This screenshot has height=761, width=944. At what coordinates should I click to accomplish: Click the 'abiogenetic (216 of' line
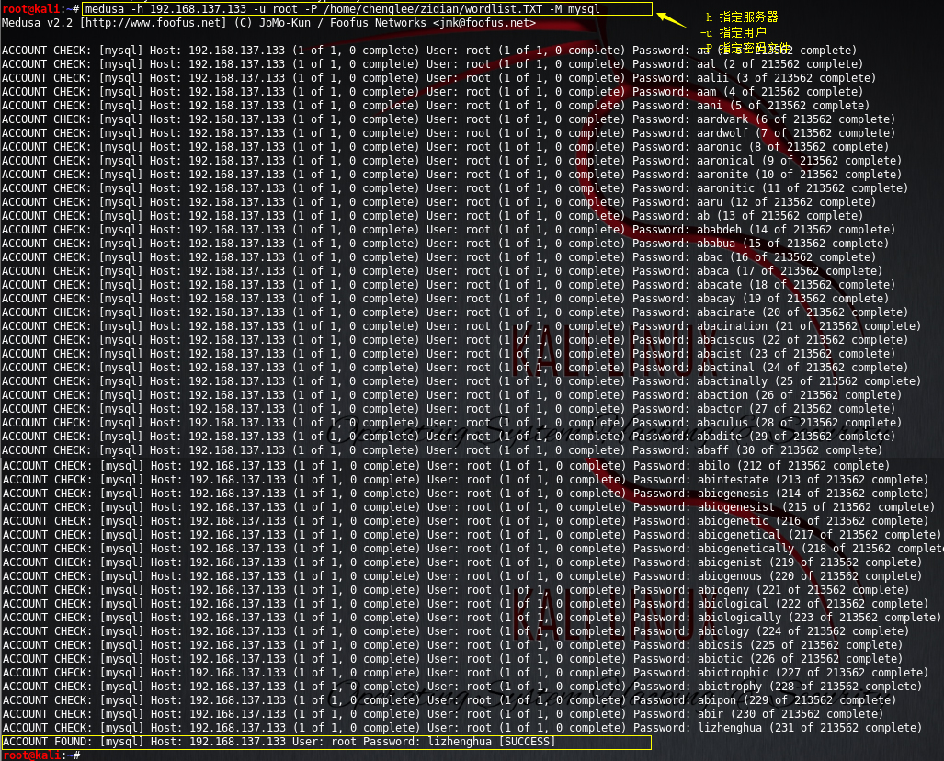pos(466,521)
